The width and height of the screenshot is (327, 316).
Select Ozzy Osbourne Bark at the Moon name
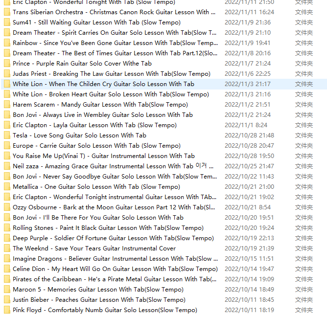pos(114,207)
